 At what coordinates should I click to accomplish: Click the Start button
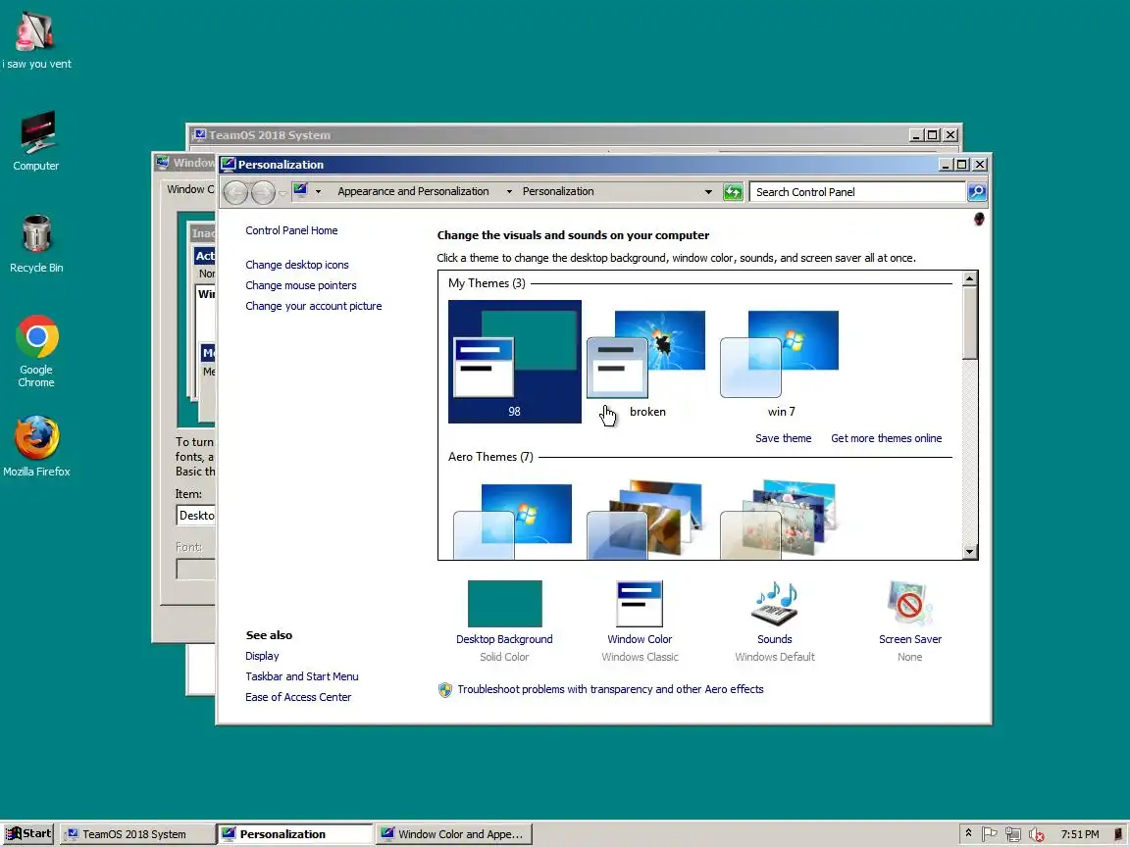tap(28, 834)
